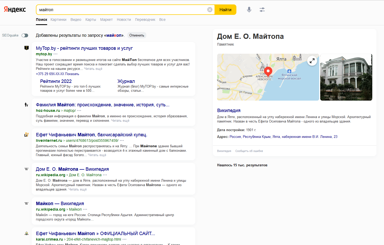Open Фамилия Майтоп result title

point(103,105)
